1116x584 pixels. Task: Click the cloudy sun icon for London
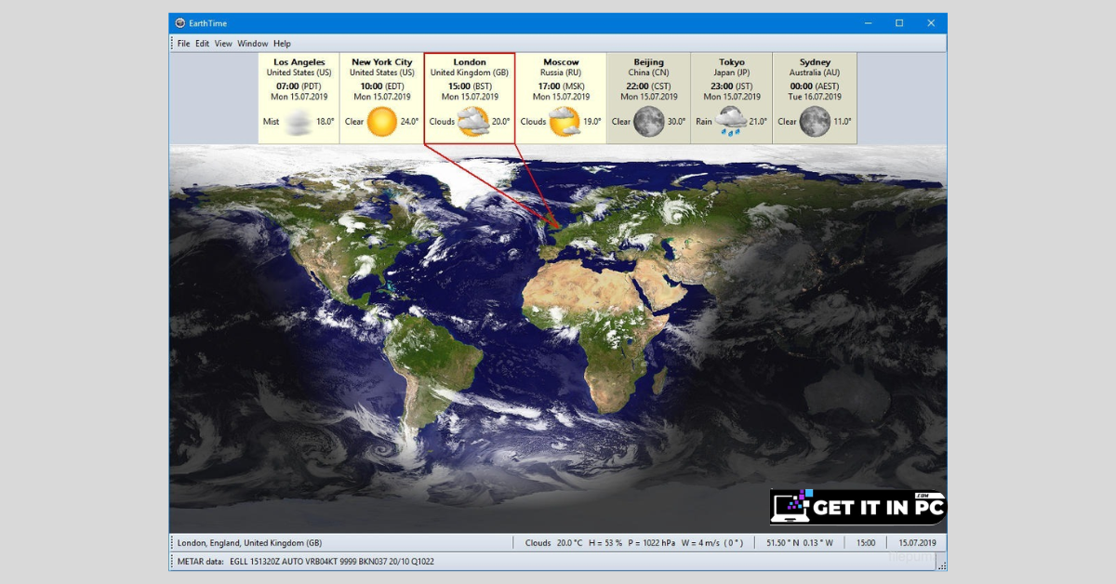coord(472,122)
